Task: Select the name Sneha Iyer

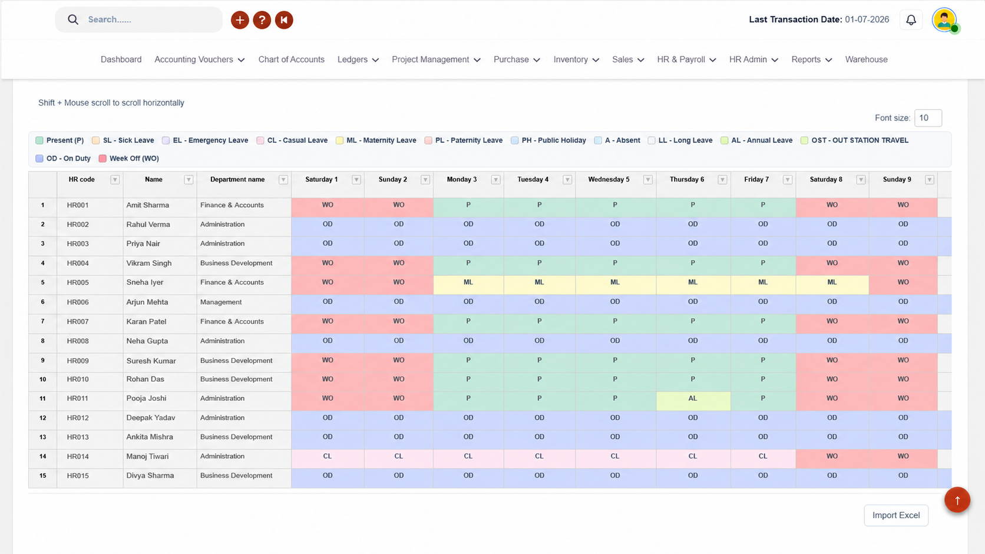Action: point(145,282)
